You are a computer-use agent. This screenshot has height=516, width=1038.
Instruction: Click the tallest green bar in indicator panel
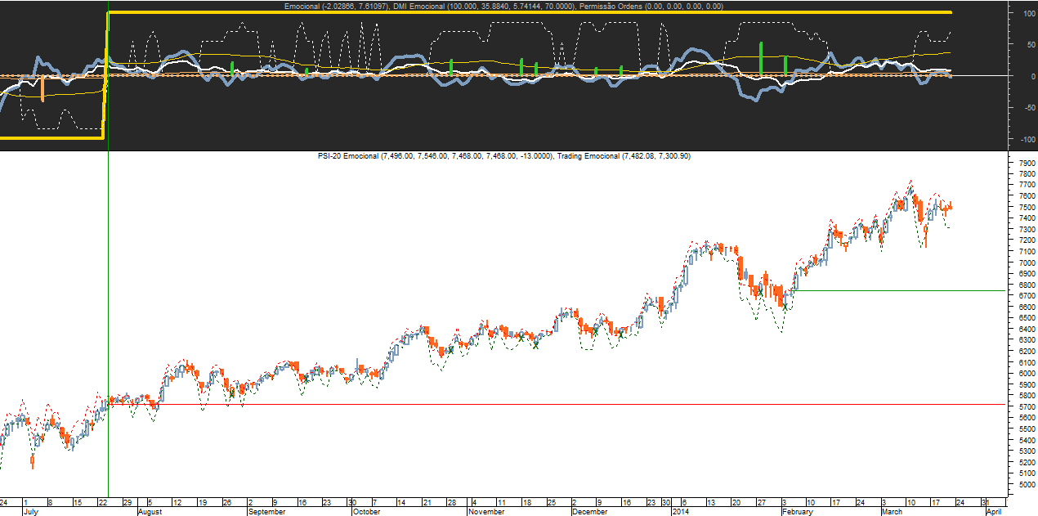(x=761, y=59)
